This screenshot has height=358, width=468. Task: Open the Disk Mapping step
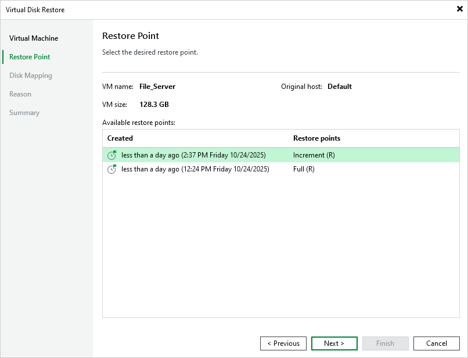pyautogui.click(x=30, y=76)
